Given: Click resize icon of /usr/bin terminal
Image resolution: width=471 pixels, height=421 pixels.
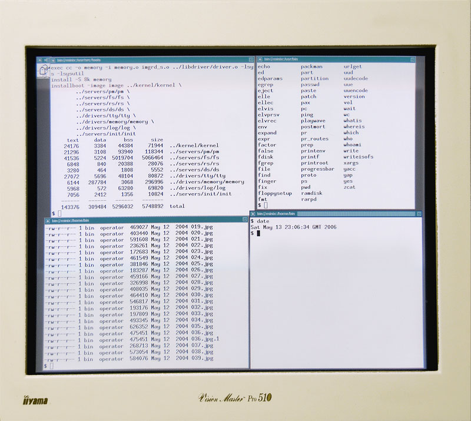Looking at the screenshot, I should [x=413, y=59].
